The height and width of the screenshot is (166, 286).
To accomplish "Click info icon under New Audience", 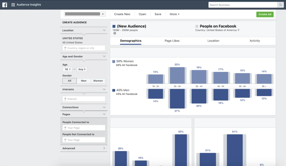I will click(115, 33).
